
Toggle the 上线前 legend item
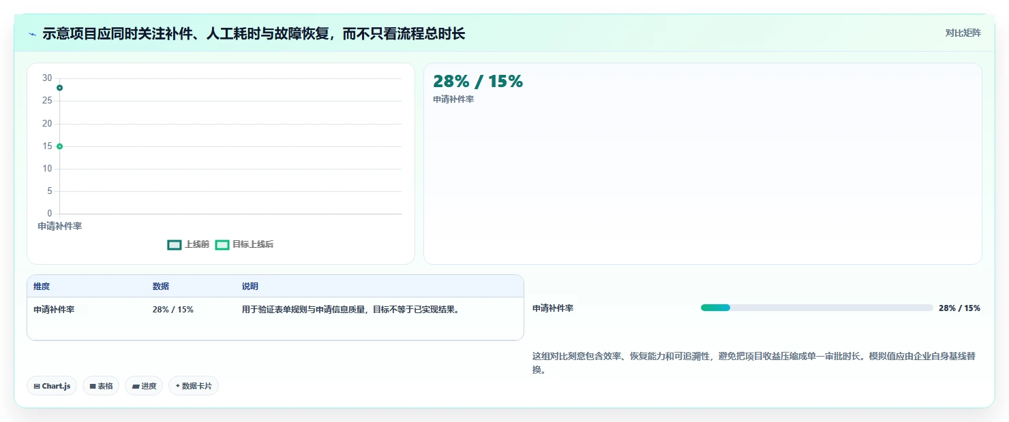pos(188,244)
